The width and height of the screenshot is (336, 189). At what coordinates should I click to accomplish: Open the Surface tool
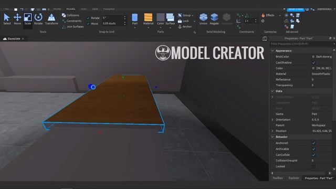point(170,19)
